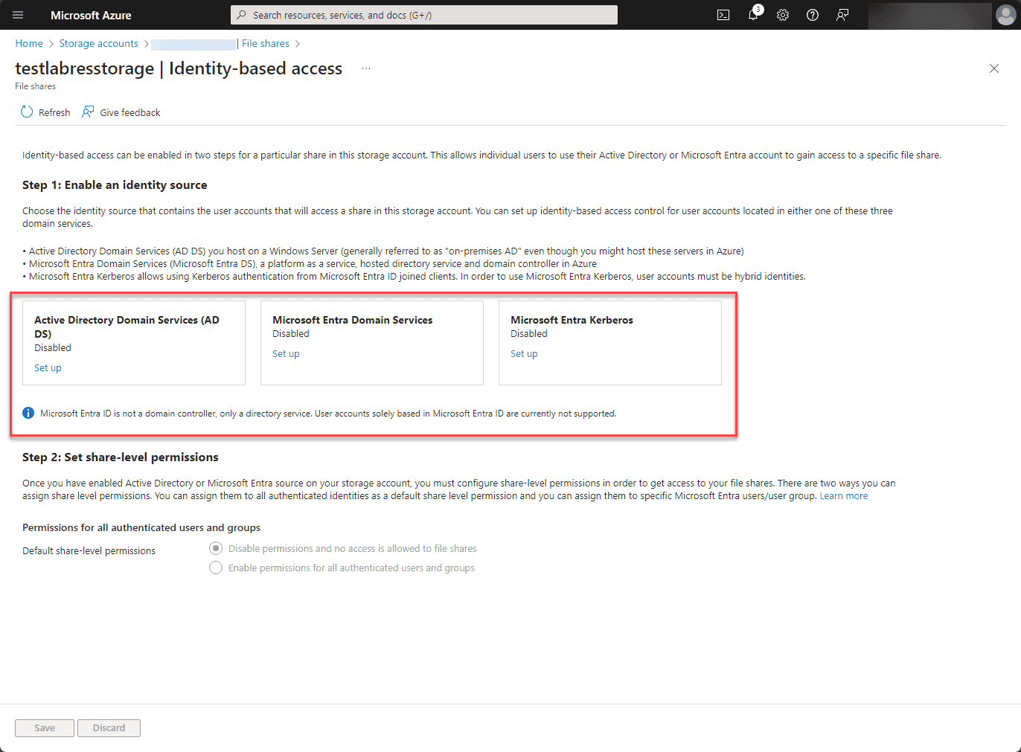1021x752 pixels.
Task: Open Cloud Shell from the header
Action: 723,15
